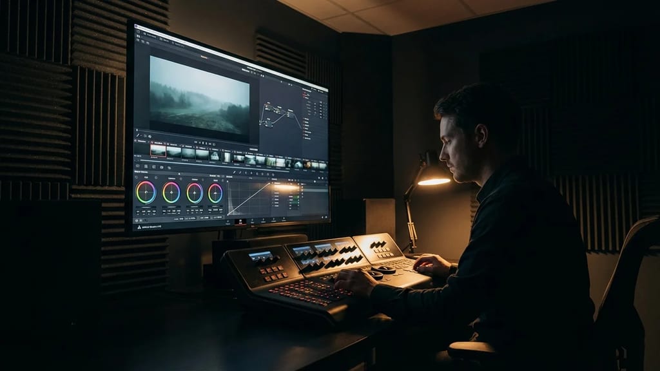Select the clip thumbnail showing a face
The width and height of the screenshot is (660, 371).
click(x=215, y=156)
